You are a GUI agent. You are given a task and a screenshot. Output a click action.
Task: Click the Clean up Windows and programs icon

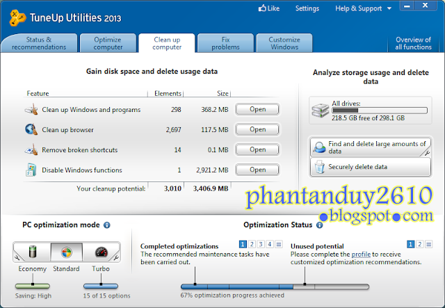31,110
